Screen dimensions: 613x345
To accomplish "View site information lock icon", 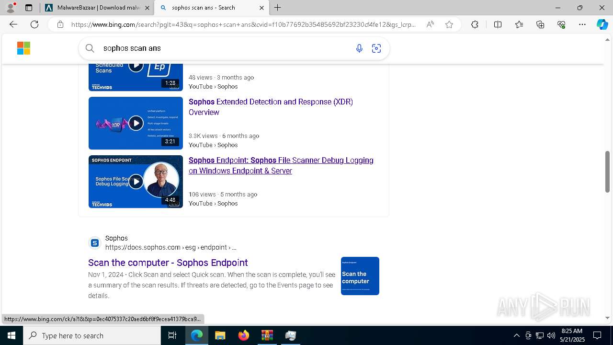I will click(60, 24).
